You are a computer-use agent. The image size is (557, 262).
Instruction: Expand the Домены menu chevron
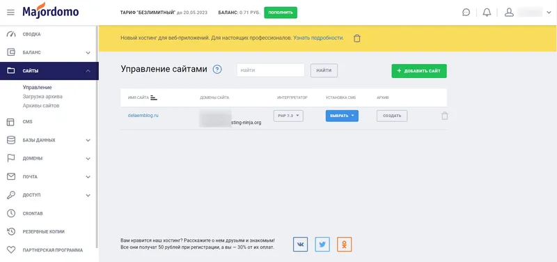[x=88, y=159]
